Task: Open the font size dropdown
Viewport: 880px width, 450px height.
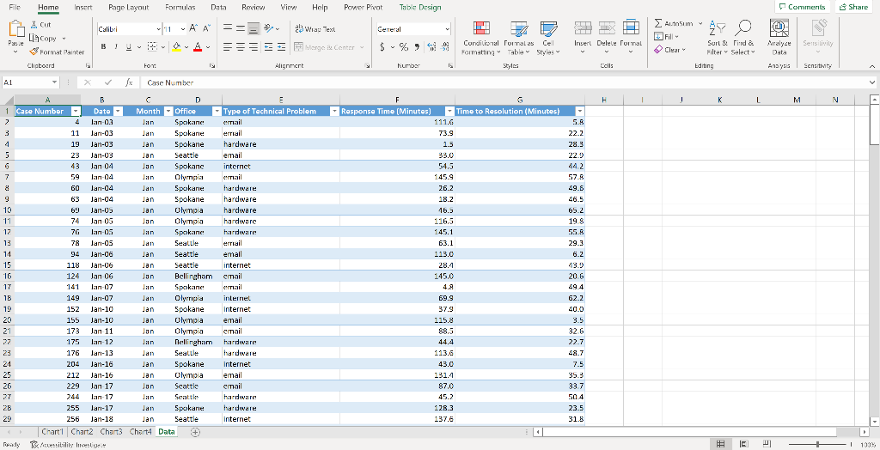Action: 183,28
